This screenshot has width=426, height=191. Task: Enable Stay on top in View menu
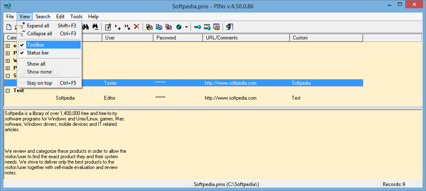pyautogui.click(x=50, y=83)
